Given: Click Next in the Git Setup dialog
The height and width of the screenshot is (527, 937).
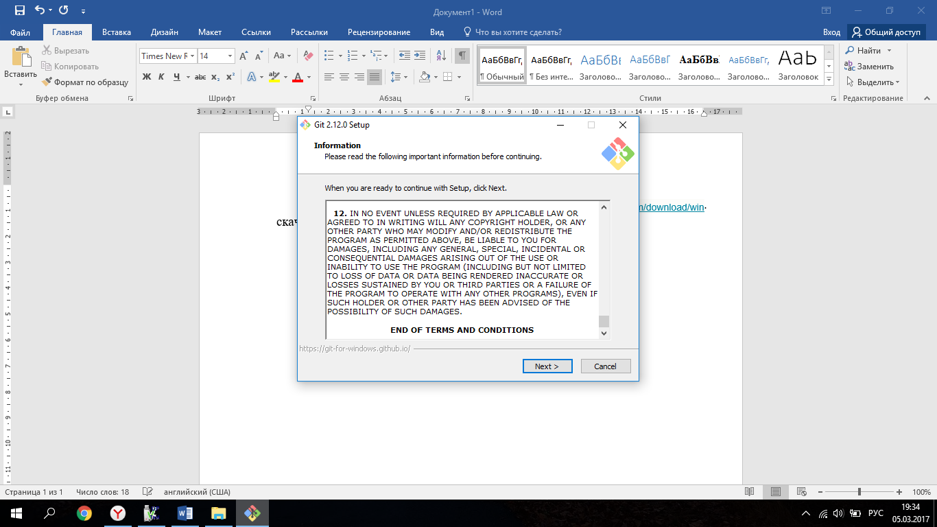Looking at the screenshot, I should [546, 366].
